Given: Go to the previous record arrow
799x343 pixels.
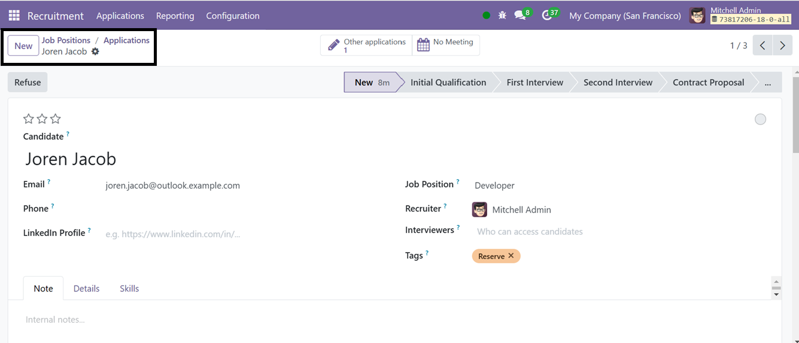Looking at the screenshot, I should (x=762, y=45).
